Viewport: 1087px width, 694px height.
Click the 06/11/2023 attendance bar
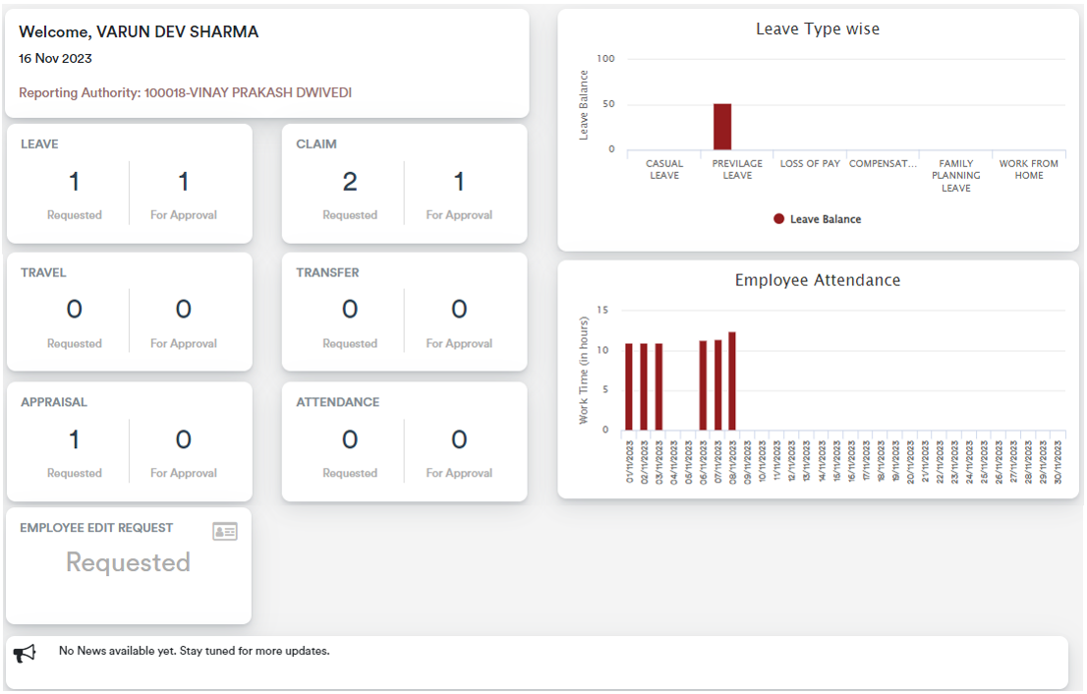tap(703, 385)
